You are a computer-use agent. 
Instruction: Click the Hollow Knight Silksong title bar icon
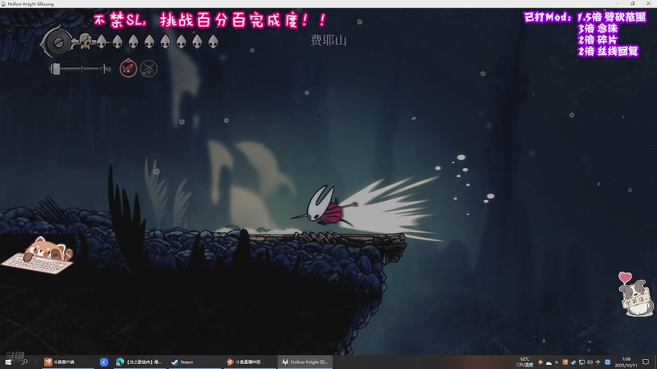click(x=3, y=4)
